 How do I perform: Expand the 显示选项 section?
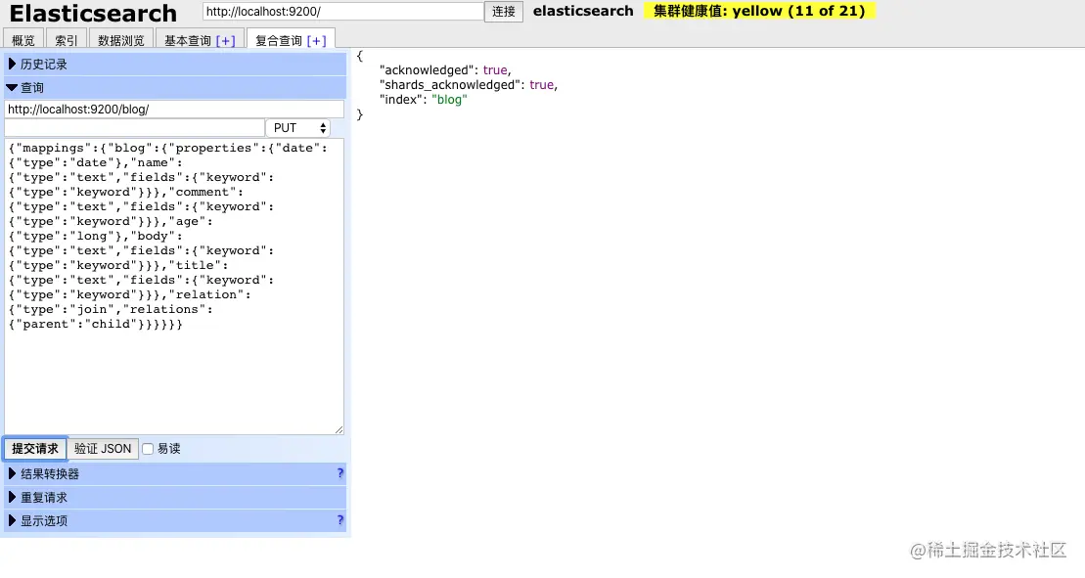pos(175,520)
